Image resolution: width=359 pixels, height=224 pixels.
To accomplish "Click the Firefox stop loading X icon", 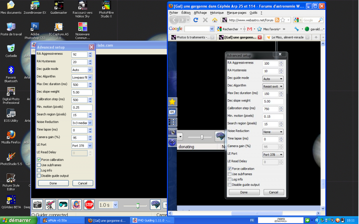I will pyautogui.click(x=205, y=20).
